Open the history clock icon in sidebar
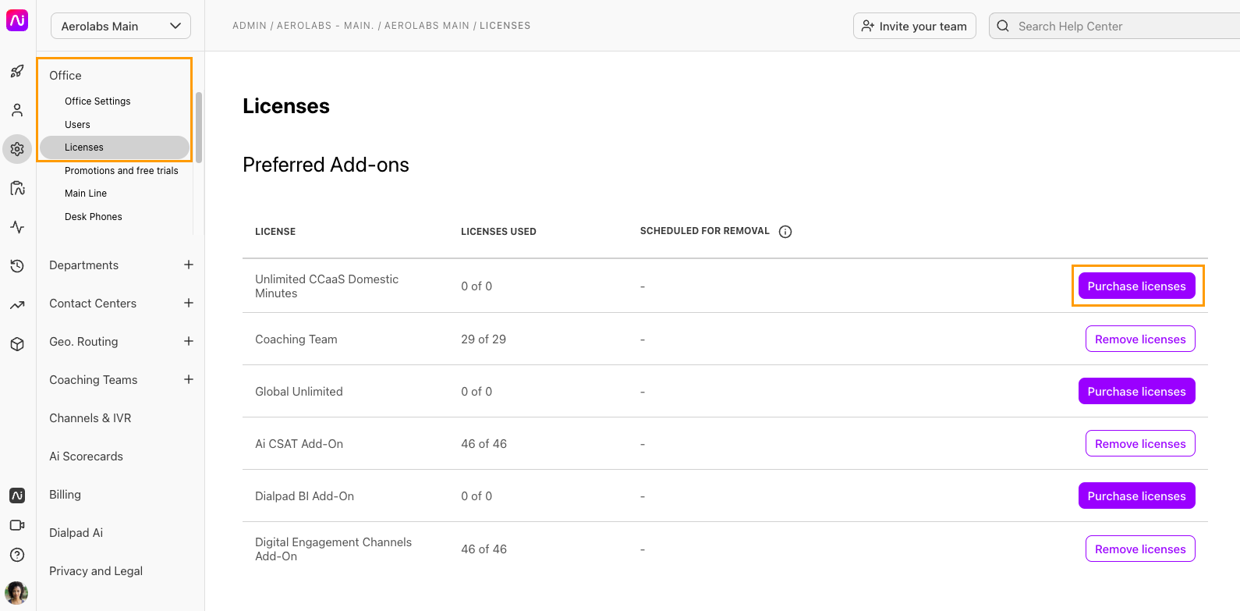 point(17,266)
